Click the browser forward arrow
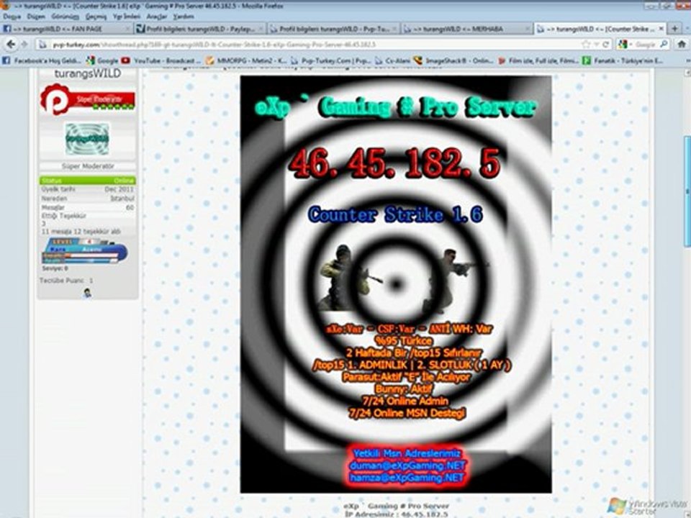This screenshot has height=518, width=691. pos(24,44)
